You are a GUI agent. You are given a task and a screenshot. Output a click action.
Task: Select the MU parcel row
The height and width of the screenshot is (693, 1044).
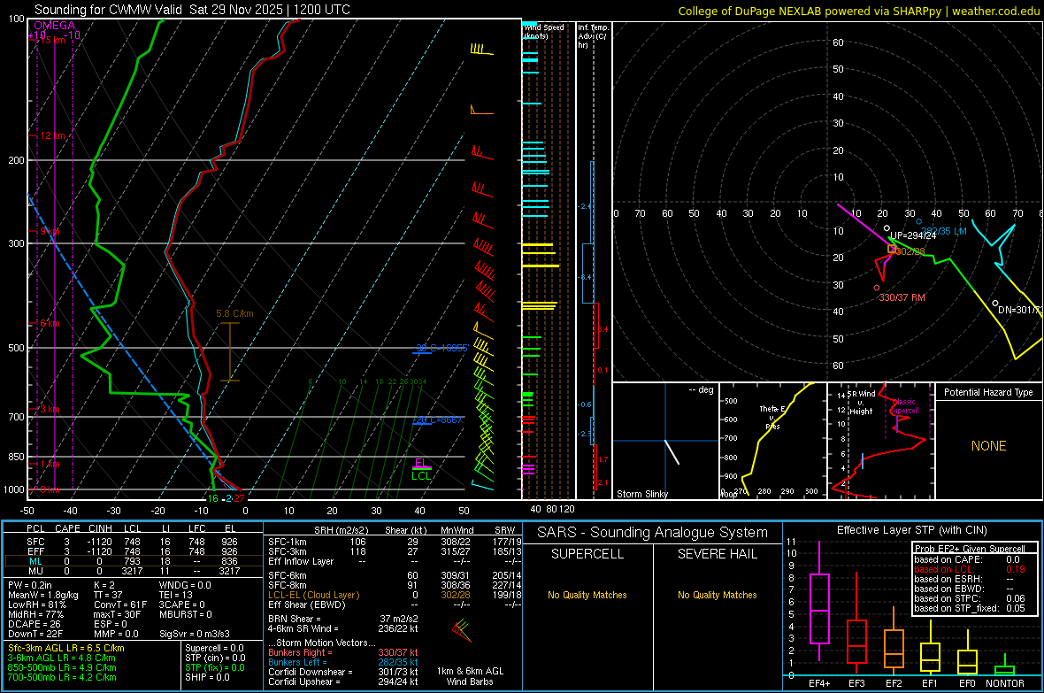click(x=132, y=571)
